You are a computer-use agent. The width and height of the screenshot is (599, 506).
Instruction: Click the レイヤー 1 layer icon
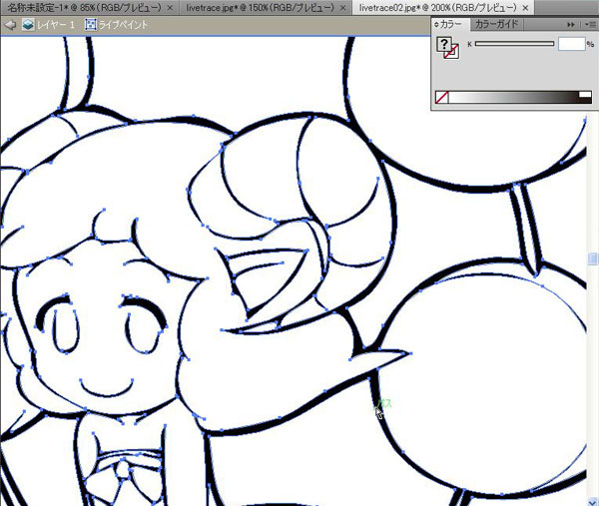pos(29,24)
